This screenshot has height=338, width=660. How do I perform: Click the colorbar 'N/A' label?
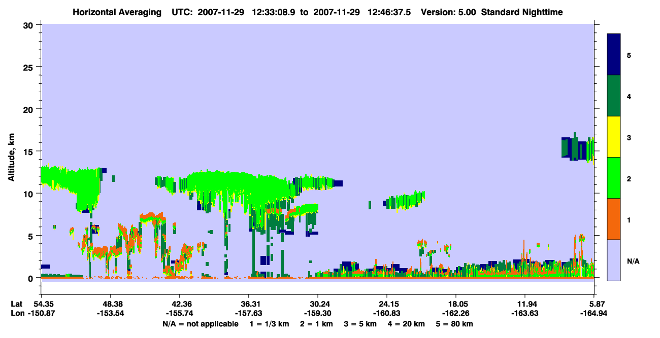(633, 261)
